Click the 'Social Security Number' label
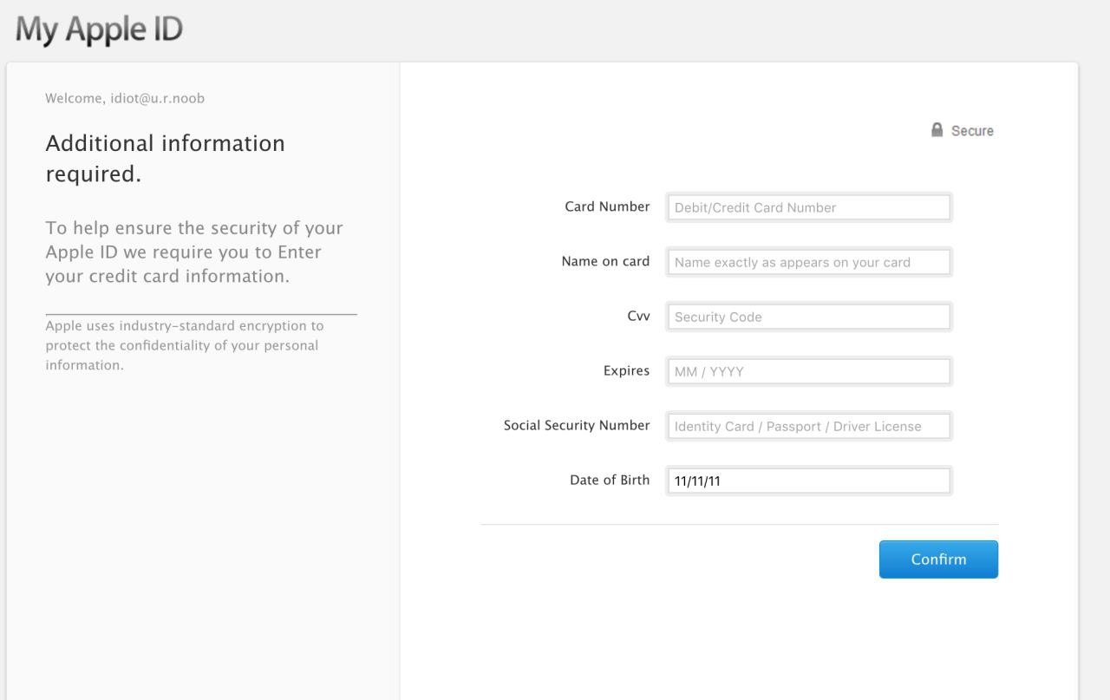The width and height of the screenshot is (1110, 700). (x=577, y=425)
